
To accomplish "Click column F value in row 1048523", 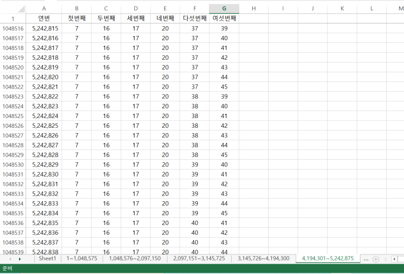I will [195, 97].
